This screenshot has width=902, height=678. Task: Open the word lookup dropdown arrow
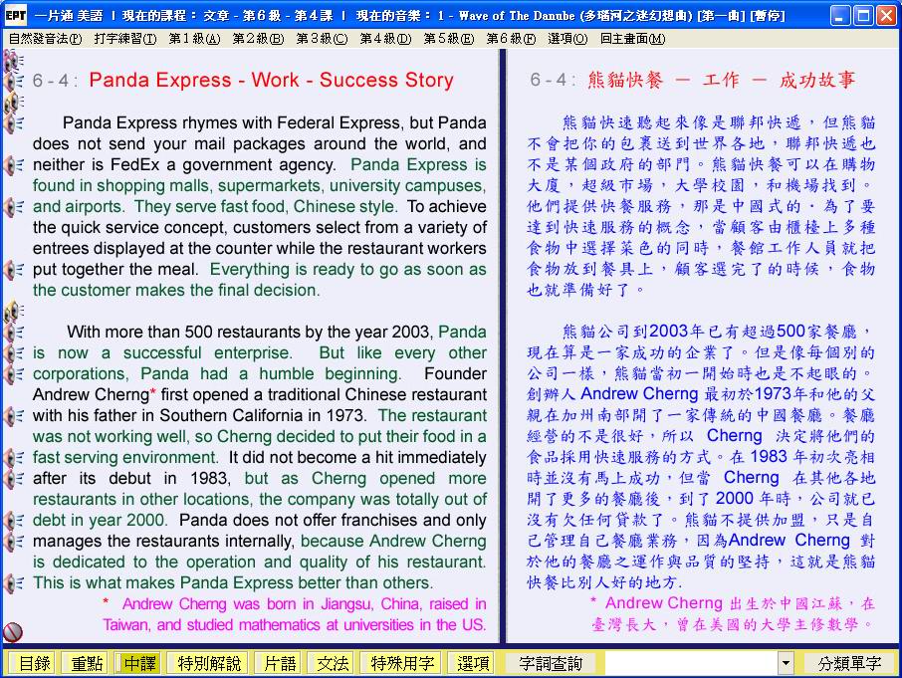(x=786, y=663)
